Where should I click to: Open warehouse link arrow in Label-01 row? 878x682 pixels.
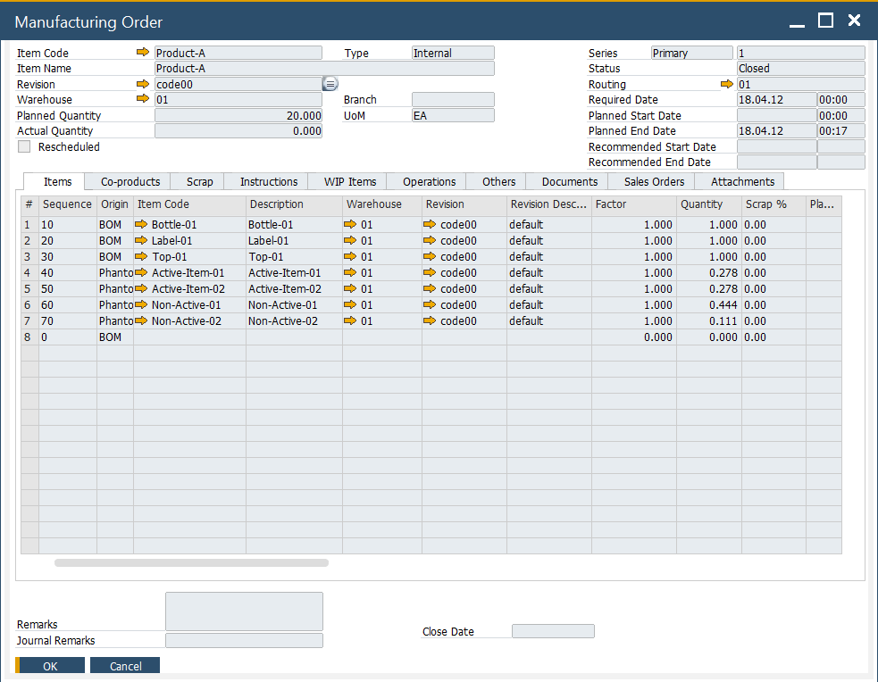pyautogui.click(x=350, y=241)
